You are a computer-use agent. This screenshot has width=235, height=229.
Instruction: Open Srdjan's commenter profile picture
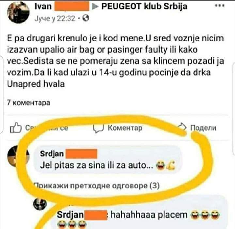click(18, 156)
